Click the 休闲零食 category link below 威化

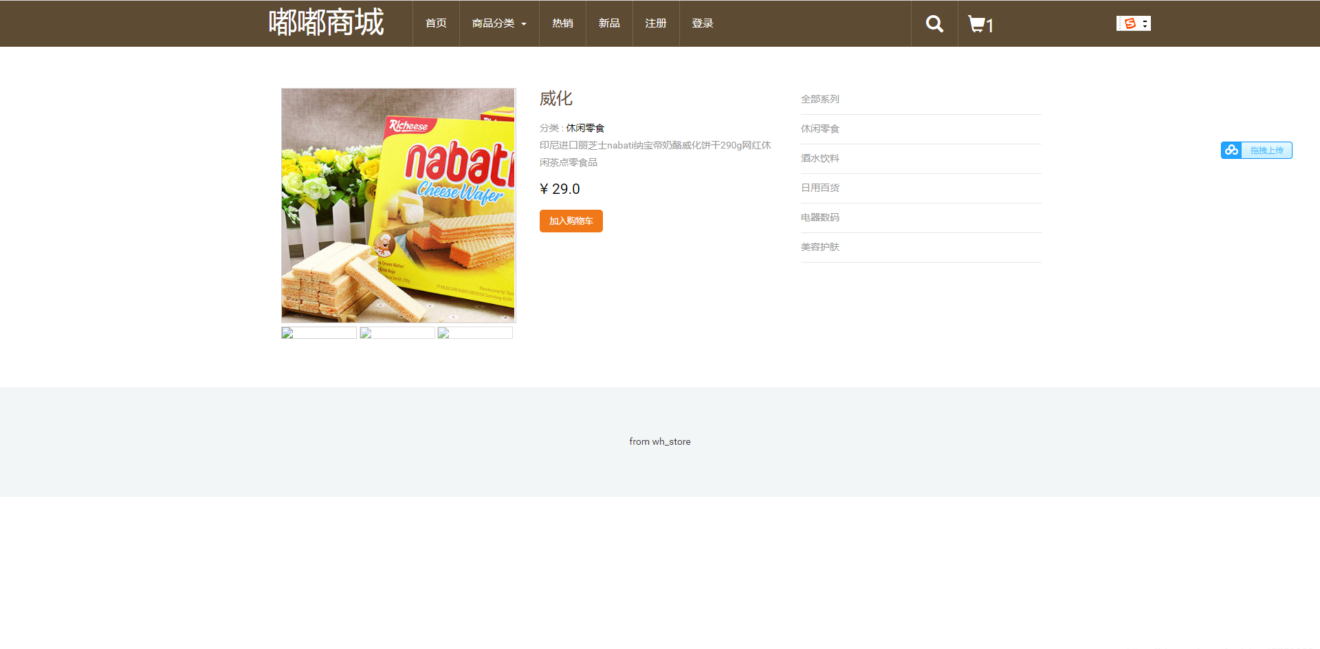pos(585,128)
